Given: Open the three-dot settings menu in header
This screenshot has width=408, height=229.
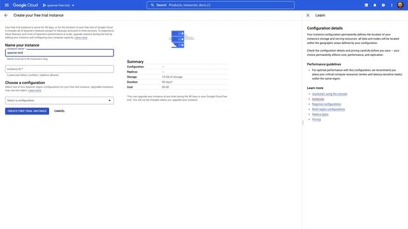Looking at the screenshot, I should [391, 5].
